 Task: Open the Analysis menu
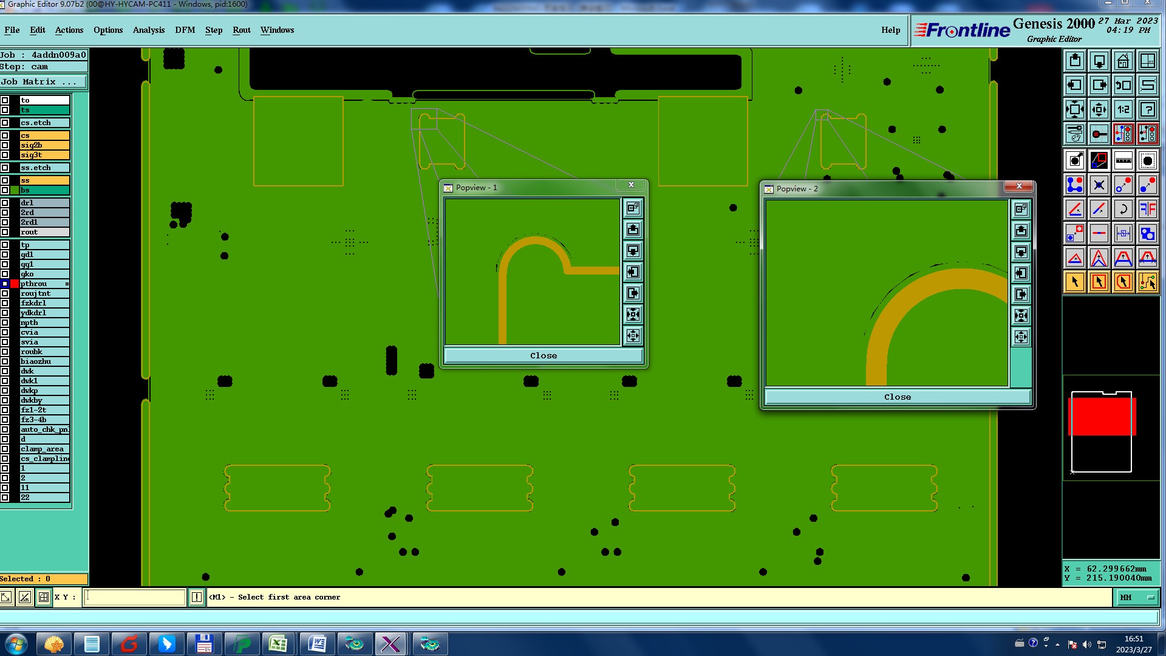pyautogui.click(x=148, y=30)
